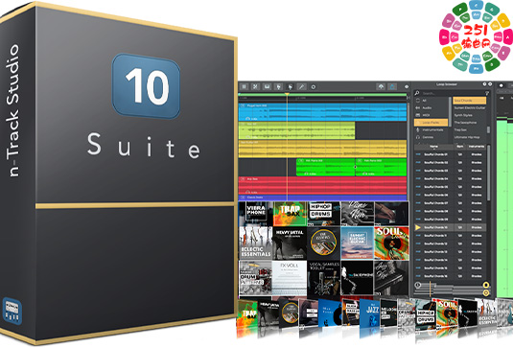Screen dimensions: 513x348
Task: Select the first bright green piano clip
Action: (325, 167)
